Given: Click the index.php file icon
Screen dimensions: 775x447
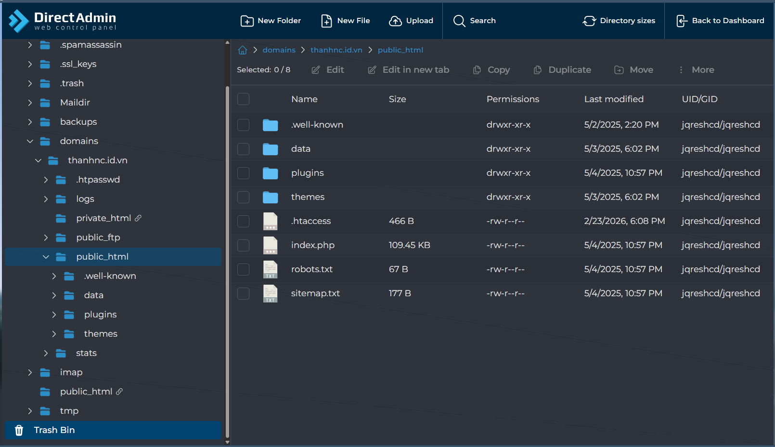Looking at the screenshot, I should [270, 245].
